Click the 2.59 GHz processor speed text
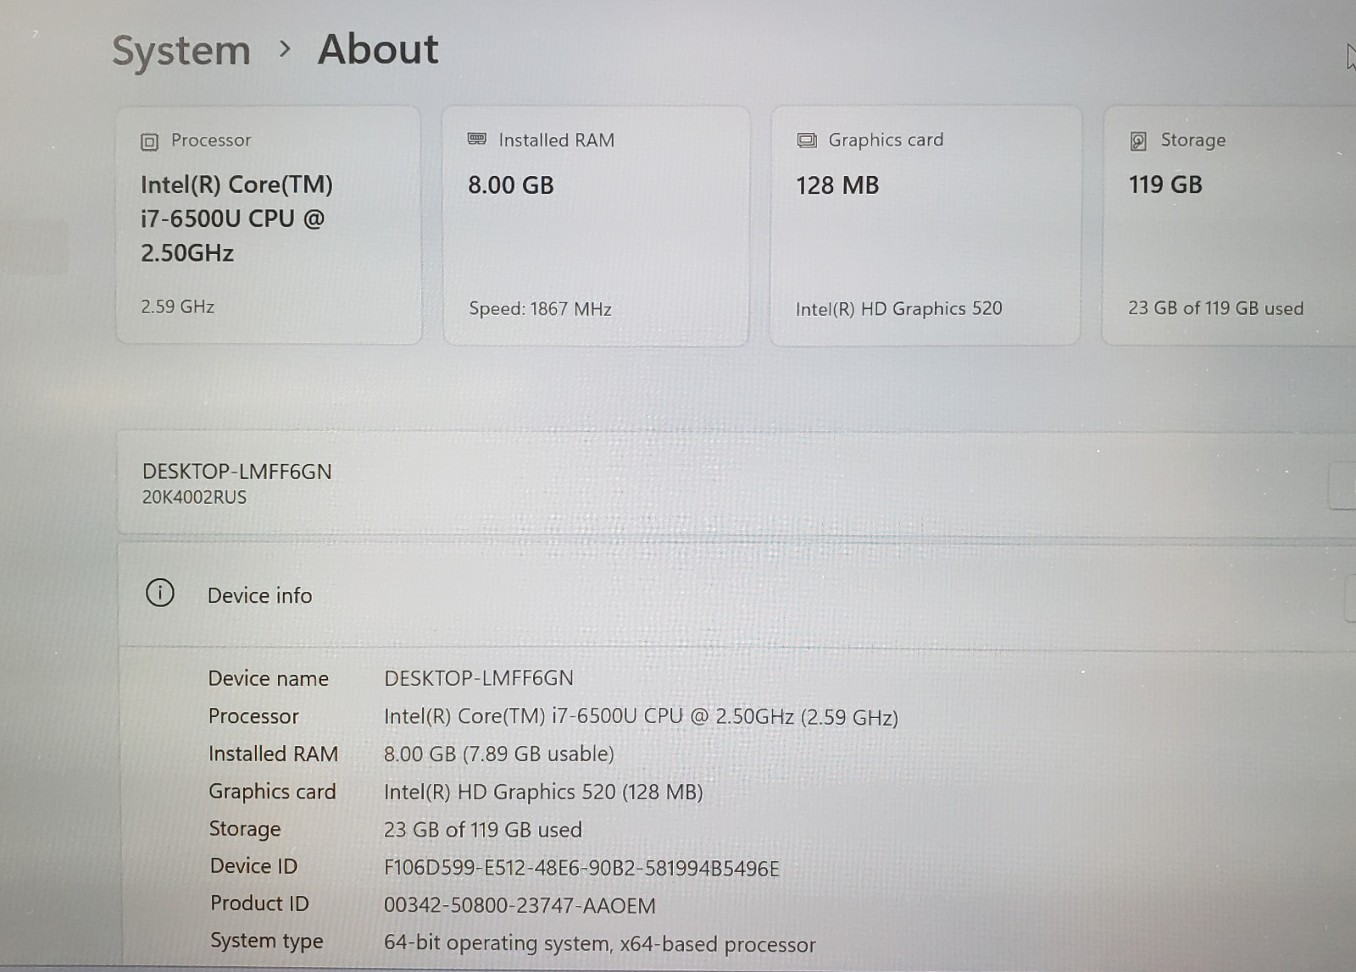The image size is (1356, 972). tap(177, 307)
